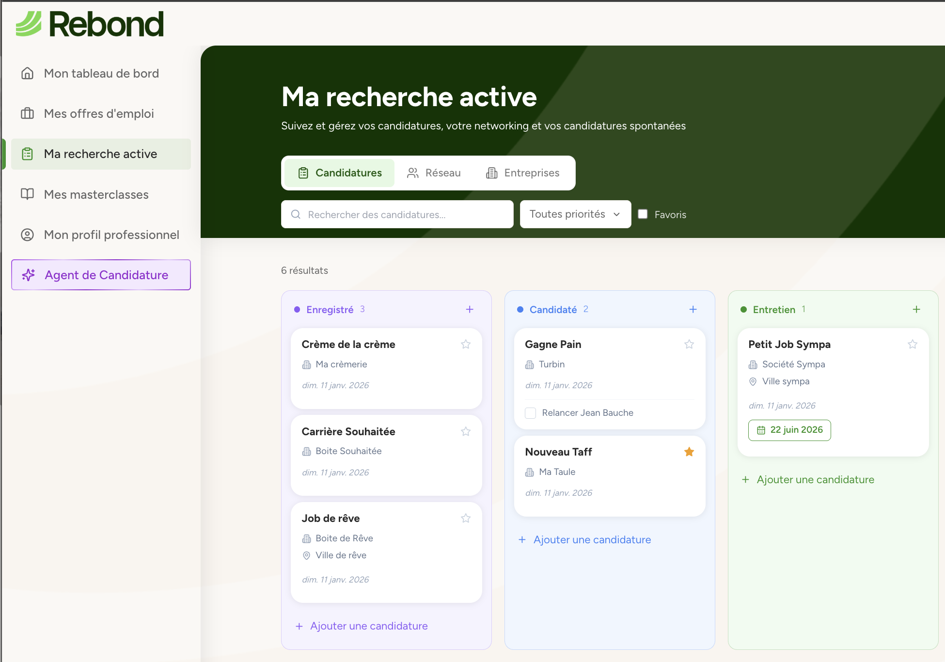This screenshot has width=945, height=662.
Task: Open Mon tableau de bord home icon
Action: 28,73
